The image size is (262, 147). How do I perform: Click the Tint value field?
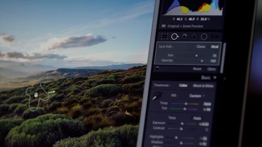point(207,109)
